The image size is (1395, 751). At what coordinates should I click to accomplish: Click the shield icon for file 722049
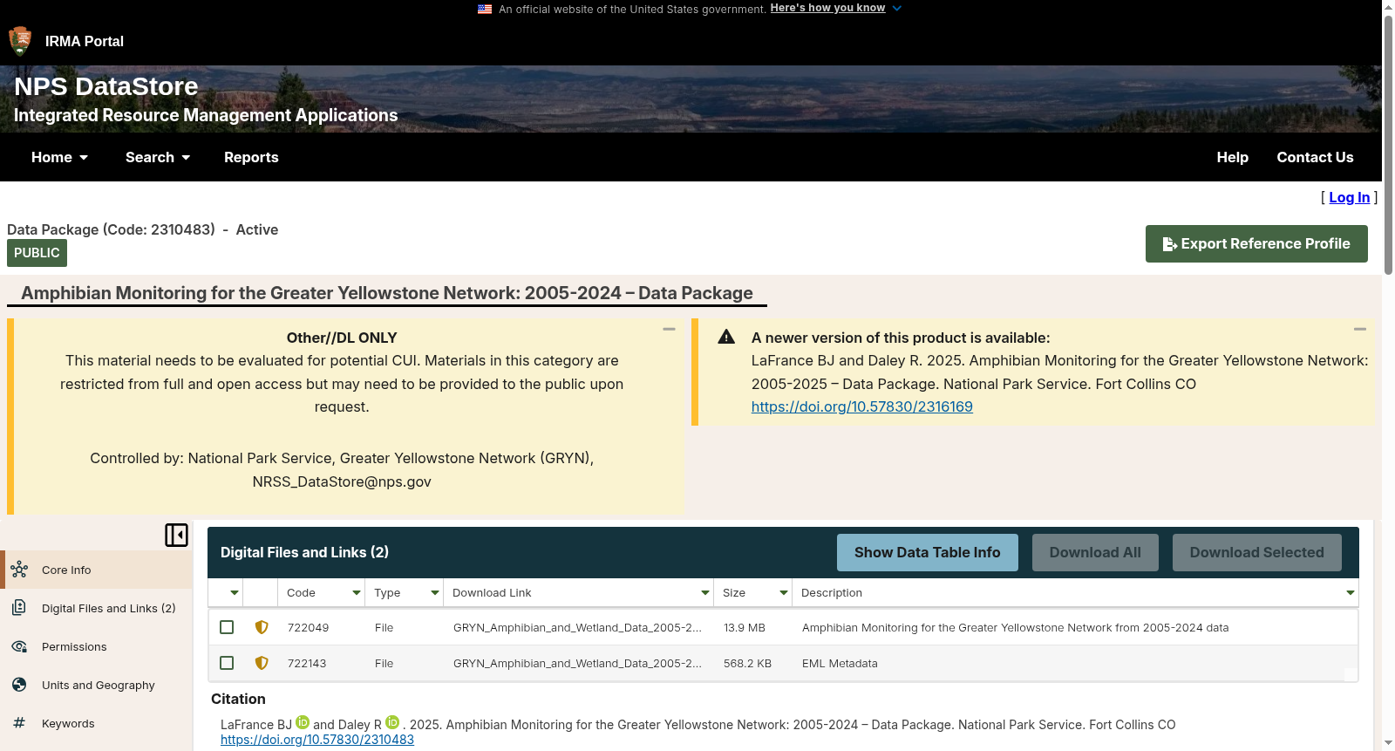click(262, 627)
